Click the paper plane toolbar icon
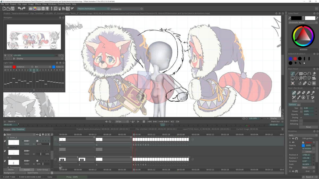 (72, 9)
